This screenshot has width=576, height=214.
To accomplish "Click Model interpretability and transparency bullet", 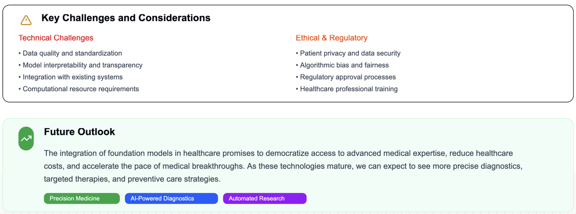I will 81,65.
